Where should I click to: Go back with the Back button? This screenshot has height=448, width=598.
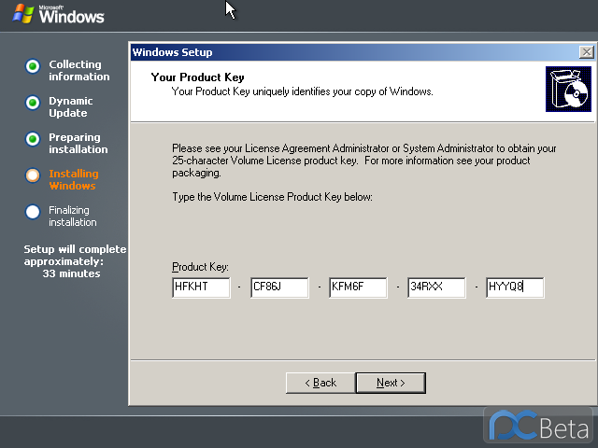320,383
